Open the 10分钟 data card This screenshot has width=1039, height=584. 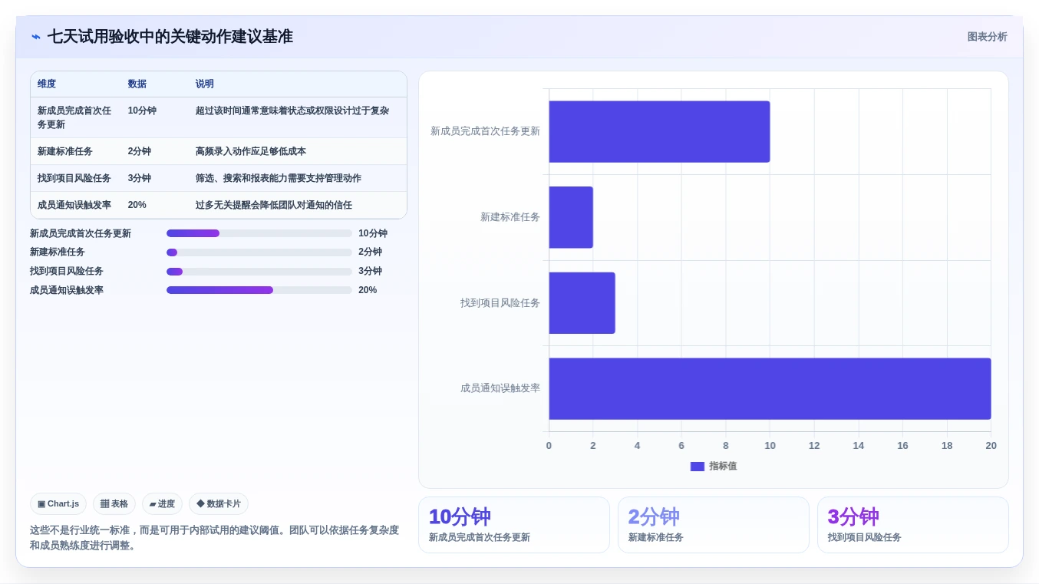[514, 525]
